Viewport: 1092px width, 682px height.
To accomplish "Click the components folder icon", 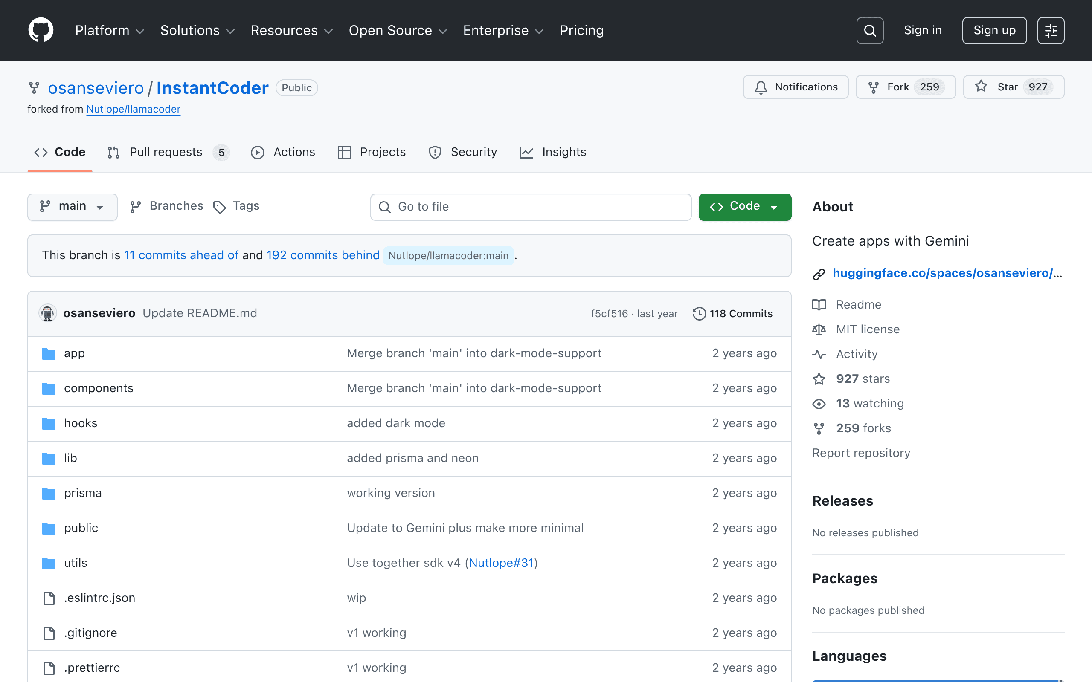I will click(x=49, y=388).
